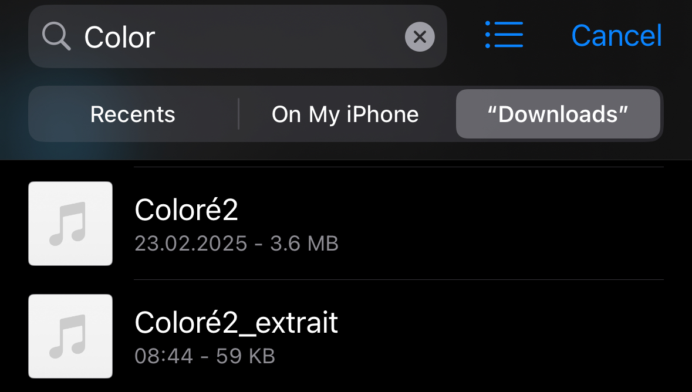This screenshot has height=392, width=692.
Task: Tap the 23.02.2025 - 3.6 MB details line
Action: [237, 243]
